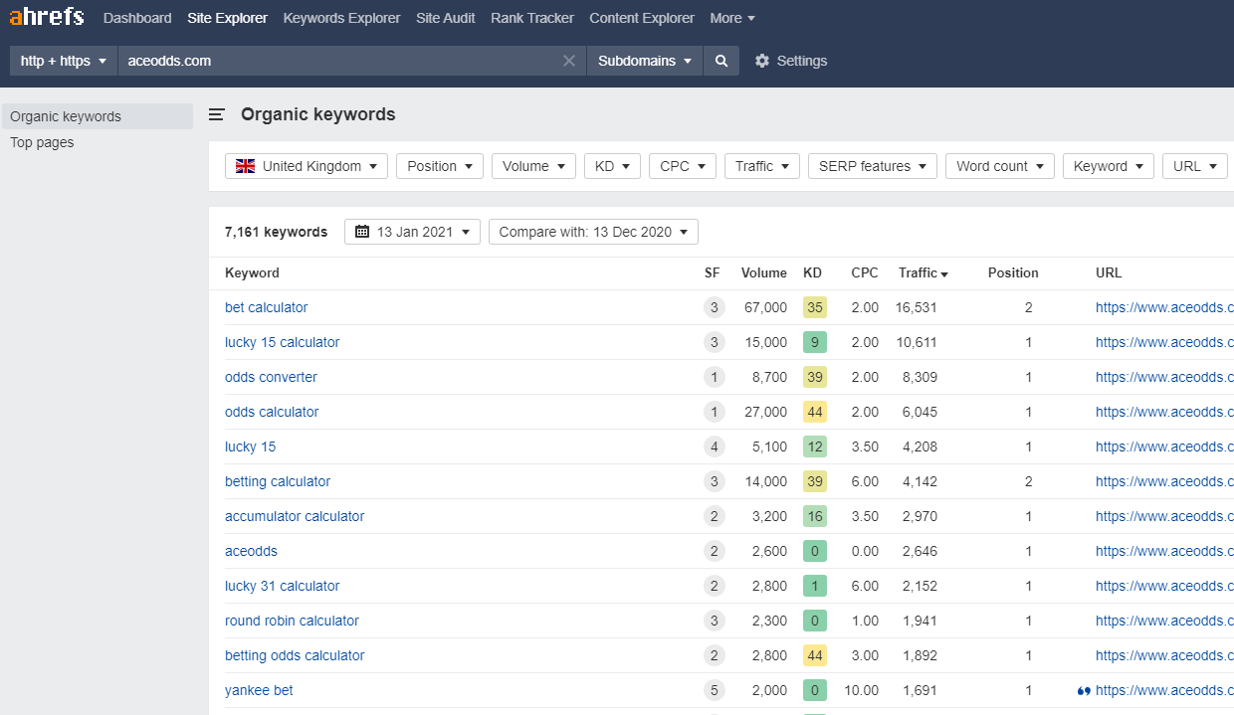Image resolution: width=1234 pixels, height=715 pixels.
Task: Expand the Compare with 13 Dec 2020 dropdown
Action: (593, 232)
